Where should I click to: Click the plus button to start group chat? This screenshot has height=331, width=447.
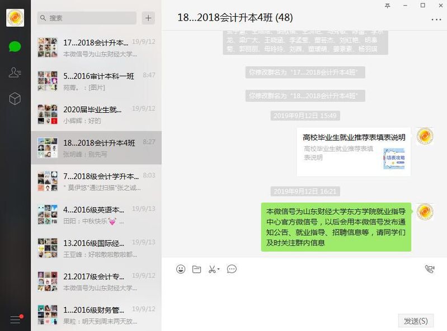pos(148,18)
